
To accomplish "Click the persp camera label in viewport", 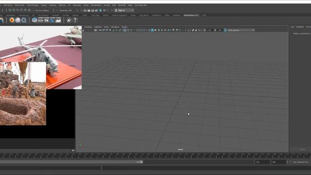I will [180, 150].
